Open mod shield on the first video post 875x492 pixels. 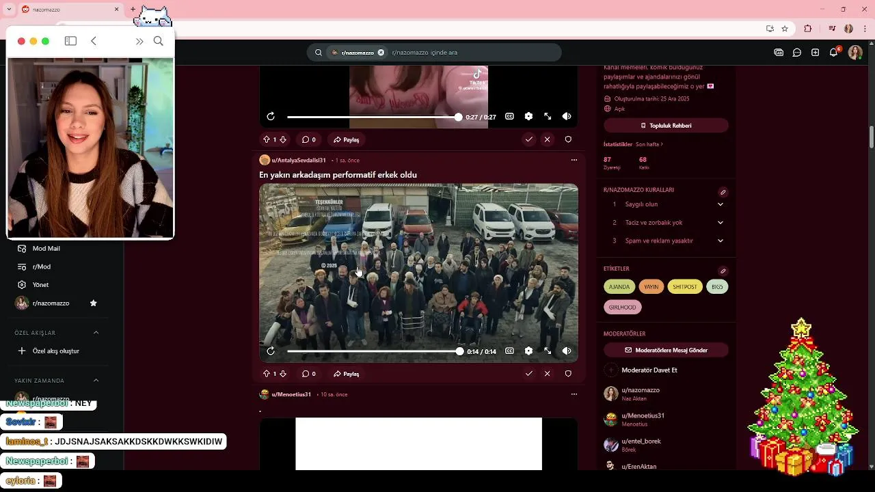(x=568, y=139)
